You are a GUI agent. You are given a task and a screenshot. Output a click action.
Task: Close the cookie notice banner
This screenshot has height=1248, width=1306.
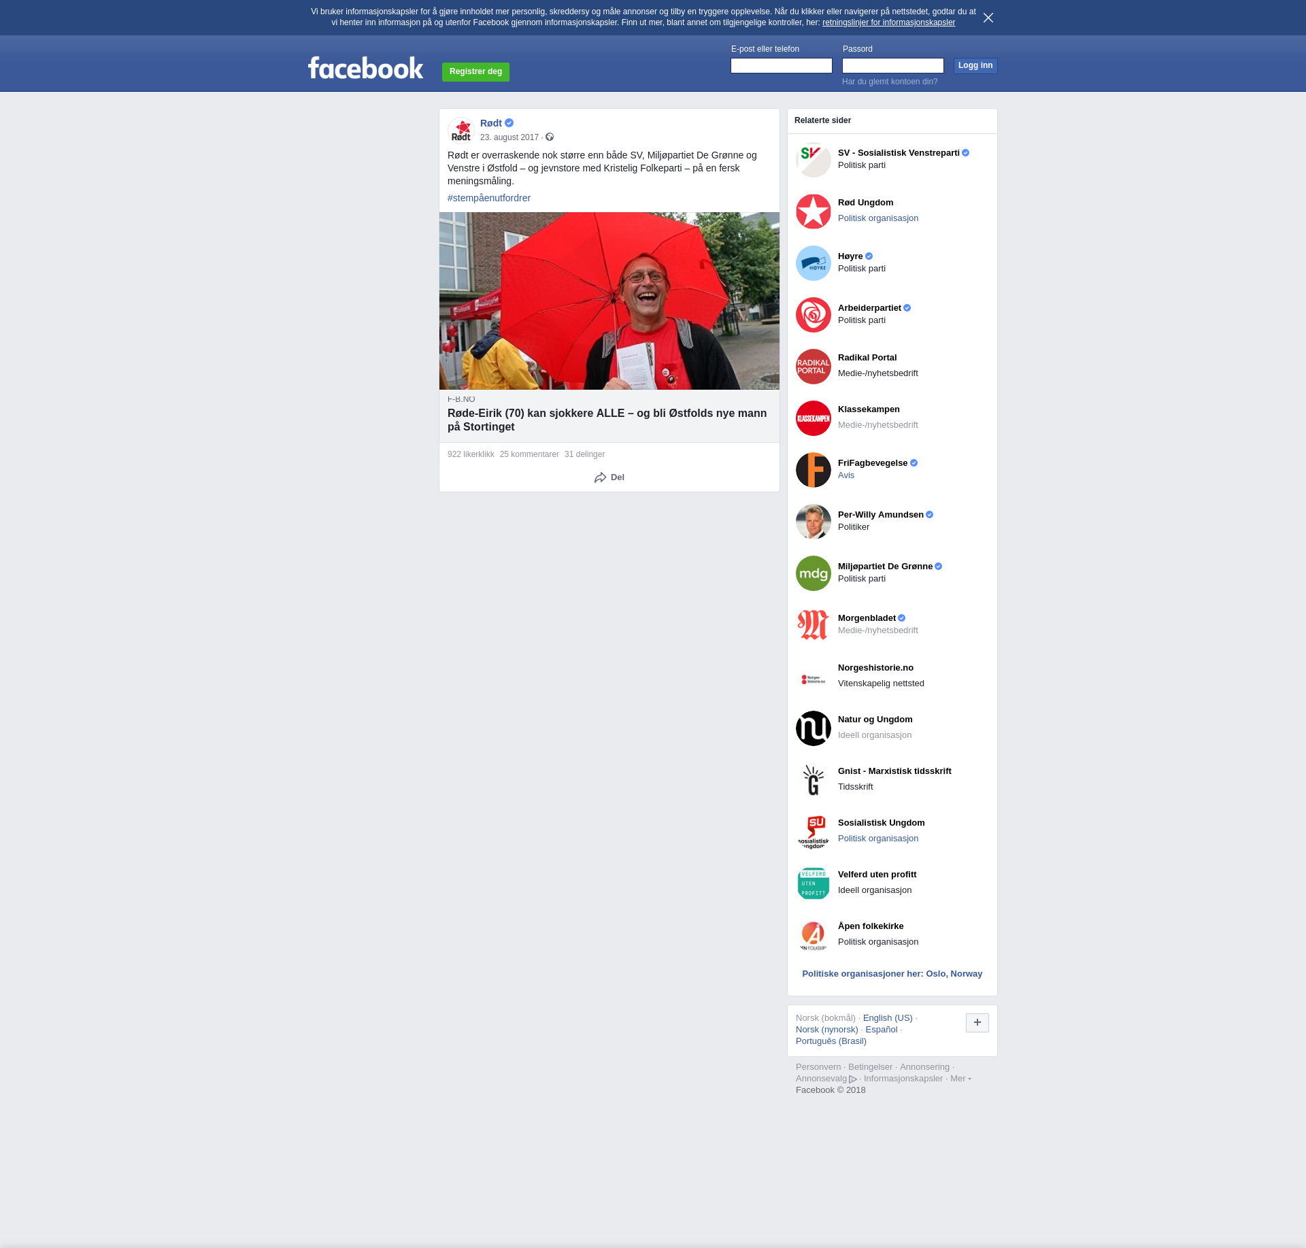click(x=988, y=18)
